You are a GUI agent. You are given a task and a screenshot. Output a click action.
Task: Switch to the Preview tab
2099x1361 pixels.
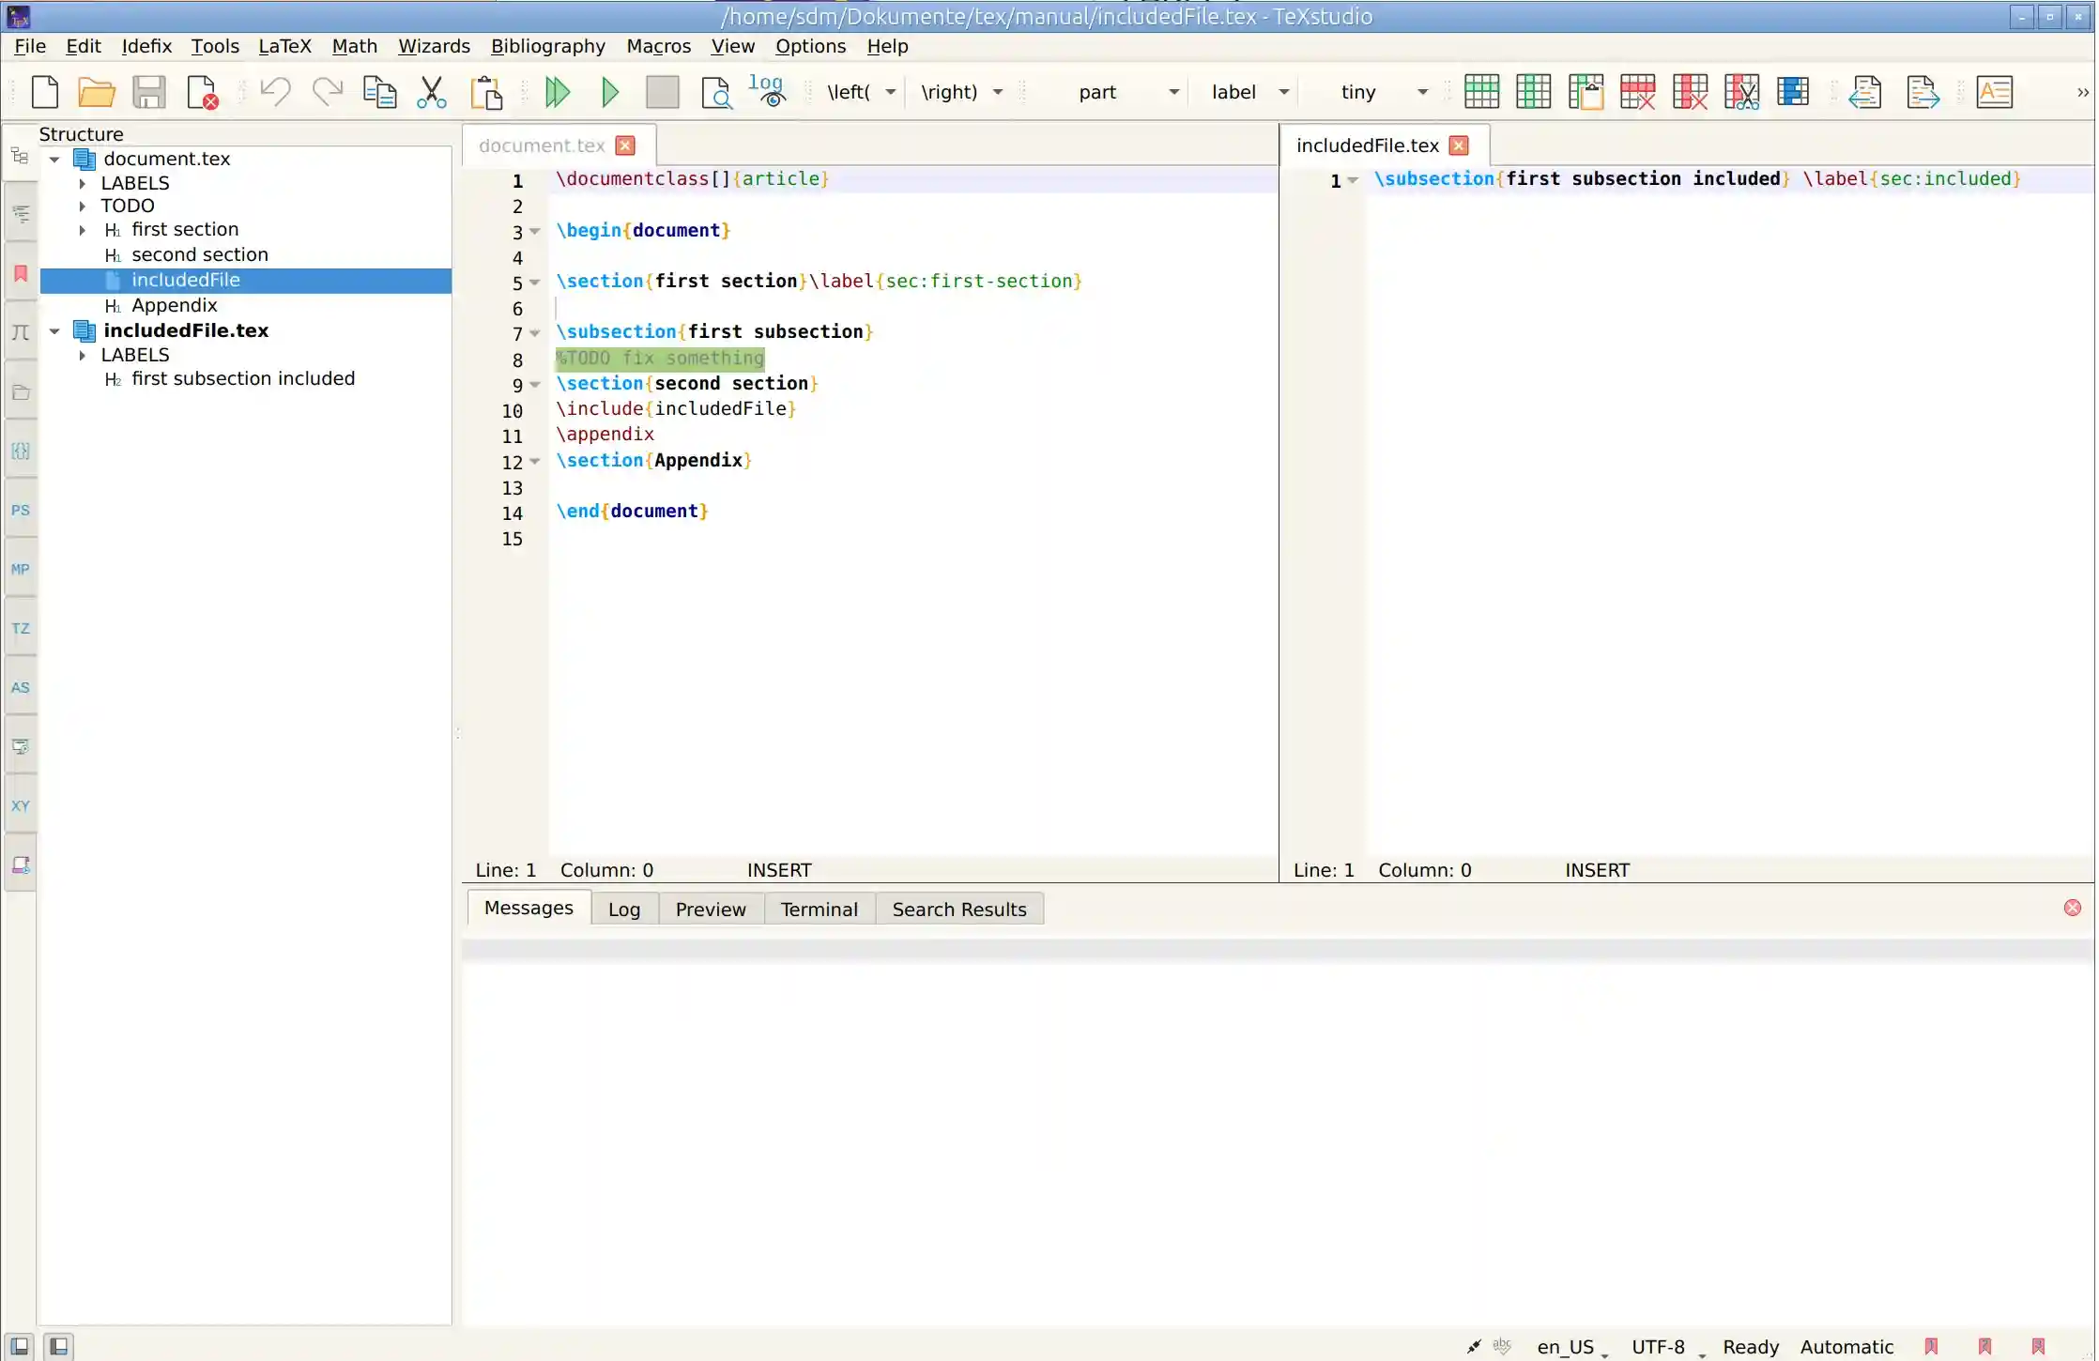tap(711, 908)
